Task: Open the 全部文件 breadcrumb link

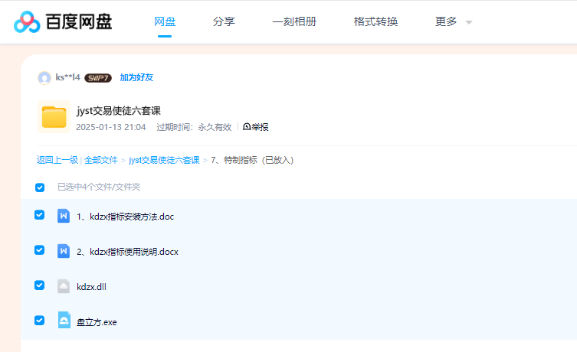Action: [101, 160]
